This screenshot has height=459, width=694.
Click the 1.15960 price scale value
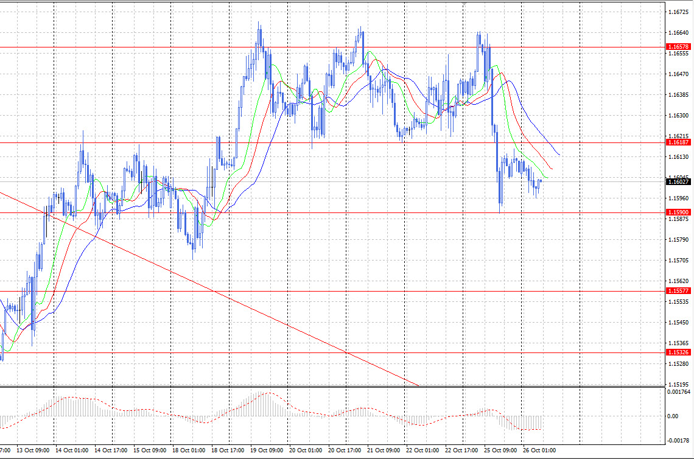(678, 198)
